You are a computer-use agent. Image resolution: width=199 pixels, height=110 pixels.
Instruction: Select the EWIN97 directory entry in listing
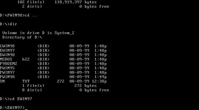point(53,51)
